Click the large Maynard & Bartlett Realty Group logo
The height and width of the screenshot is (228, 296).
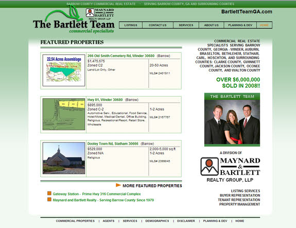pos(230,169)
